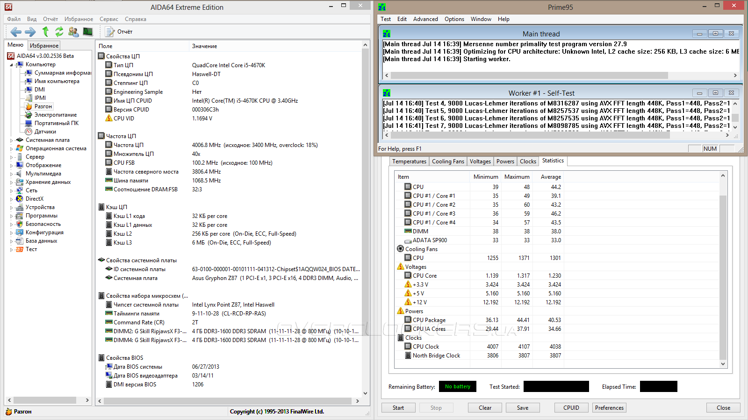Click the Back arrow in AIDA64 toolbar

point(16,32)
